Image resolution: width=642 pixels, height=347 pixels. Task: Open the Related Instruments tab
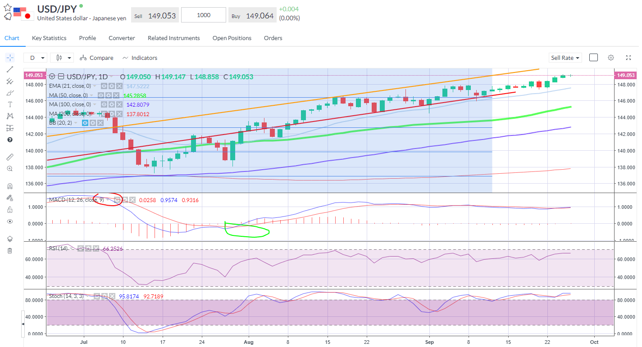[174, 38]
